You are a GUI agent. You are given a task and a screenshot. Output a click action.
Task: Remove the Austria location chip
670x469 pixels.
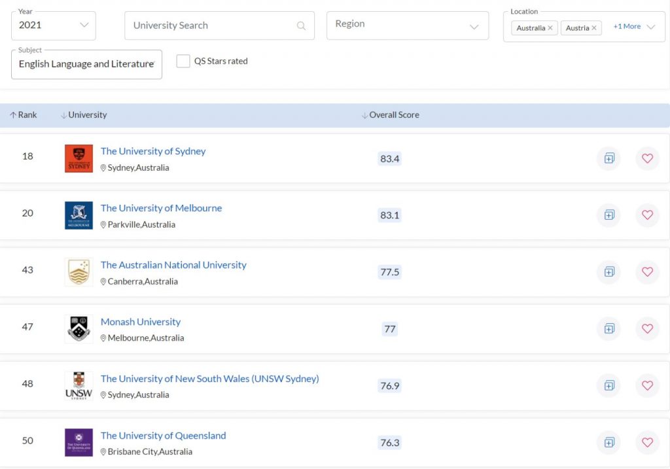pyautogui.click(x=594, y=28)
